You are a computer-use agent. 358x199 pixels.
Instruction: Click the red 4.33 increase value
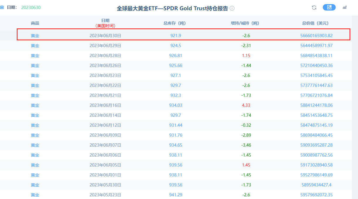tap(246, 105)
